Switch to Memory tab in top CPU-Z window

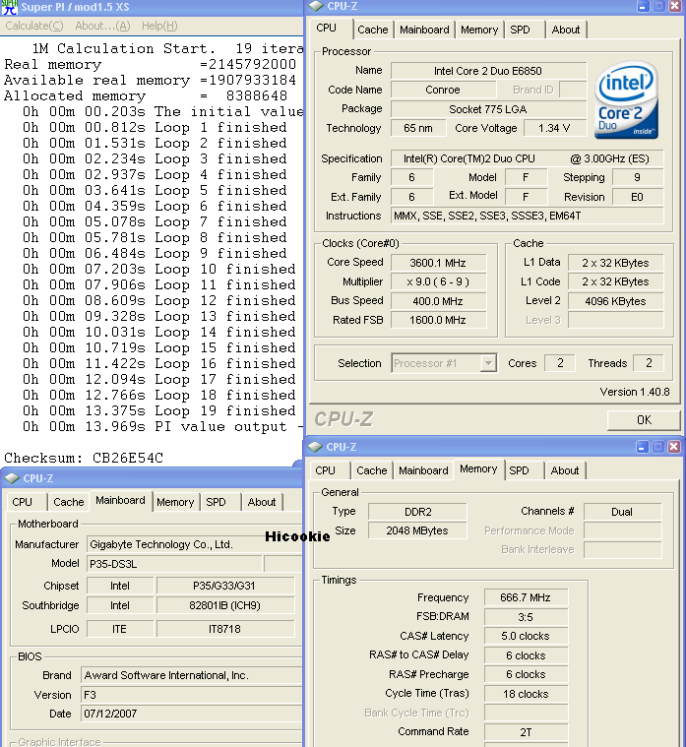click(x=479, y=30)
